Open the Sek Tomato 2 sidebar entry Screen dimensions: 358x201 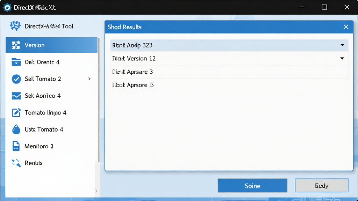[52, 79]
